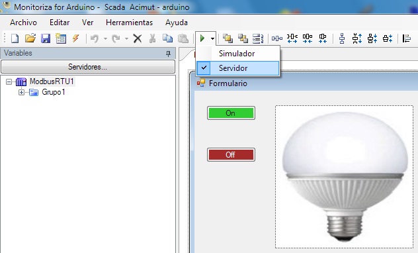Viewport: 418px width, 253px height.
Task: Open the Herramientas menu
Action: tap(129, 23)
